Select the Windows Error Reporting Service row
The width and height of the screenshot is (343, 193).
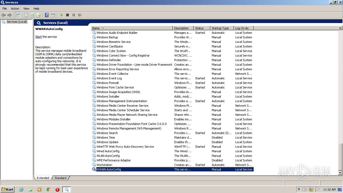172,69
